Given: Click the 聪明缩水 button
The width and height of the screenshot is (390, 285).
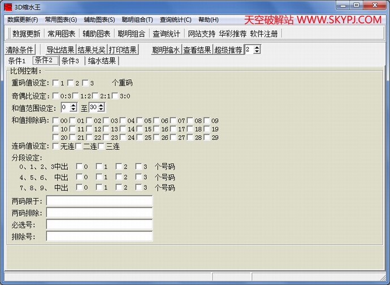Looking at the screenshot, I should click(x=166, y=50).
